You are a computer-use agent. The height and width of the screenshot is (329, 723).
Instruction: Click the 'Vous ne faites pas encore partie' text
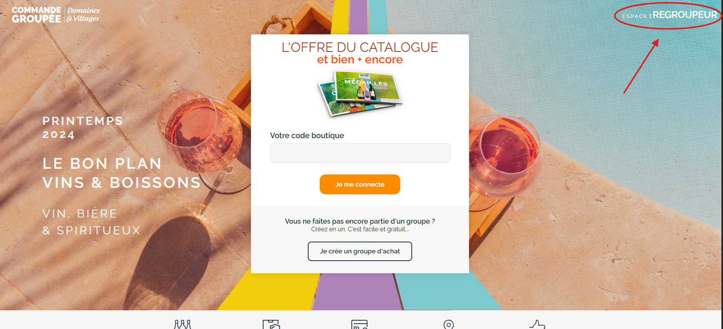click(x=360, y=221)
